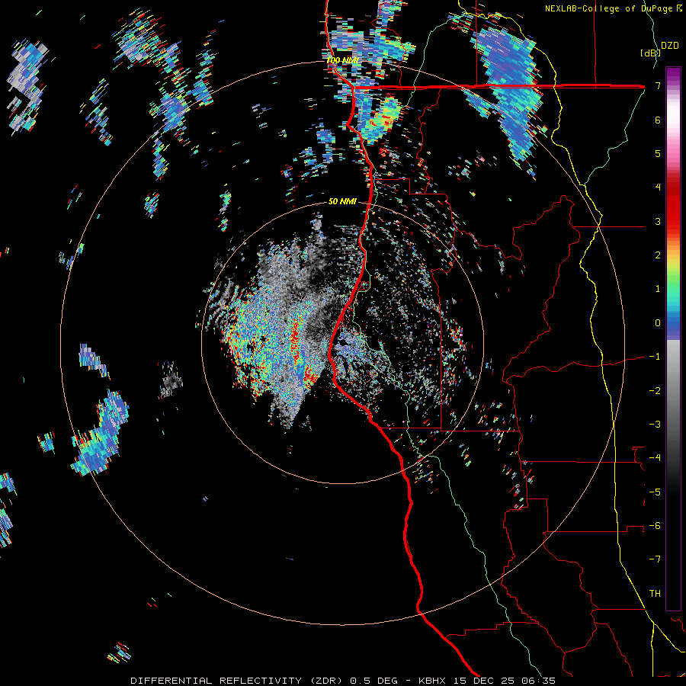Click the DIFFERENTIAL REFLECTIVITY (ZDR) caption text
Image resolution: width=686 pixels, height=686 pixels.
238,681
